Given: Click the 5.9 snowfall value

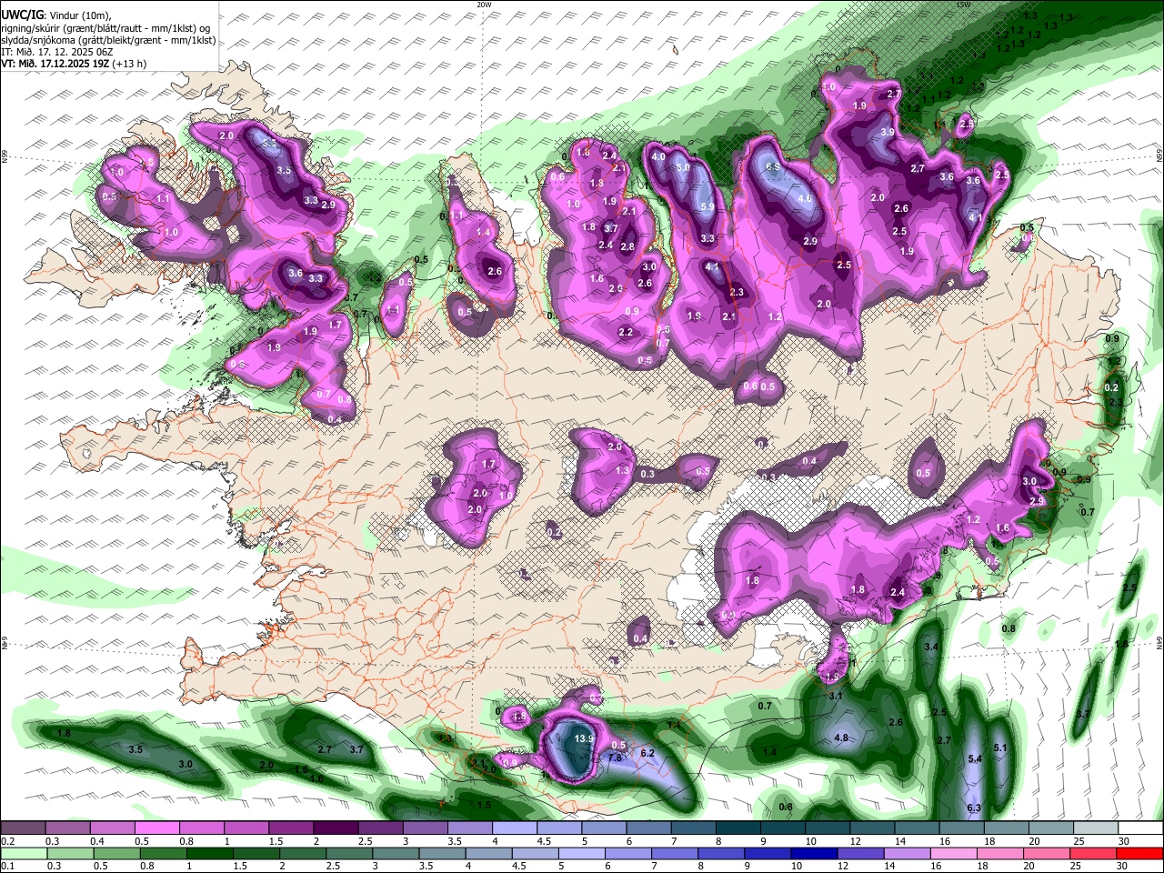Looking at the screenshot, I should coord(707,207).
